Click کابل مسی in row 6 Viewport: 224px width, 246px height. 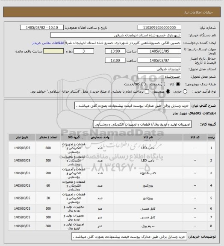pyautogui.click(x=148, y=209)
